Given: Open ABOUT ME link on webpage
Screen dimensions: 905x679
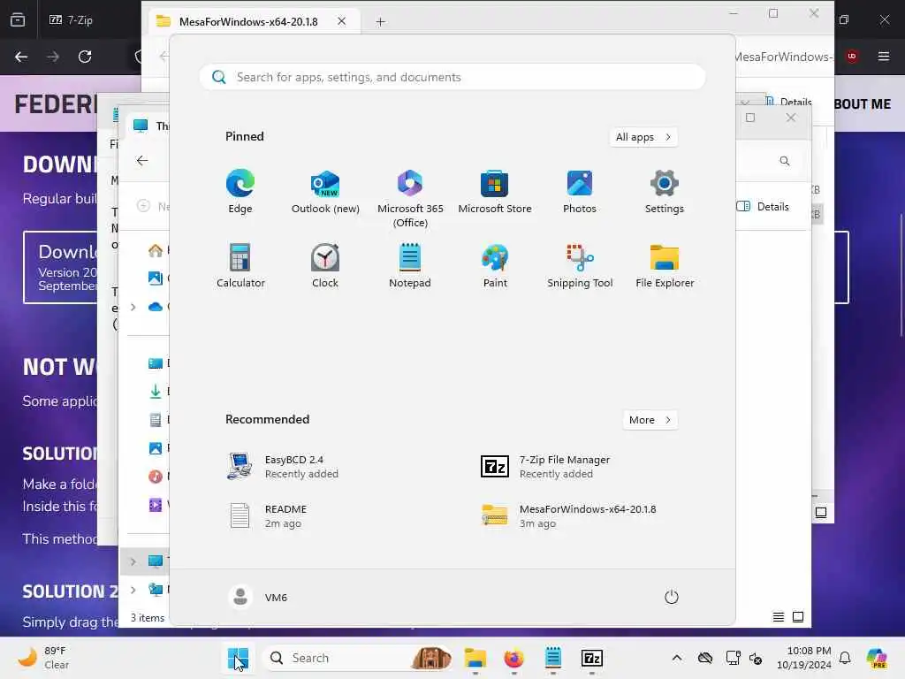Looking at the screenshot, I should (863, 104).
